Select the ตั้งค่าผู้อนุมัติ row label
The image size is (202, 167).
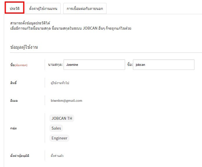coord(20,156)
